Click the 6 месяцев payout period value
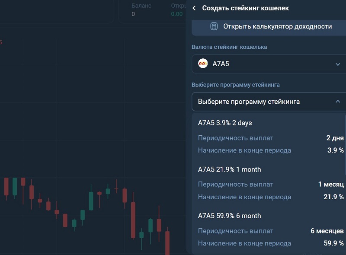Screen dimensions: 346x255 (x=327, y=231)
